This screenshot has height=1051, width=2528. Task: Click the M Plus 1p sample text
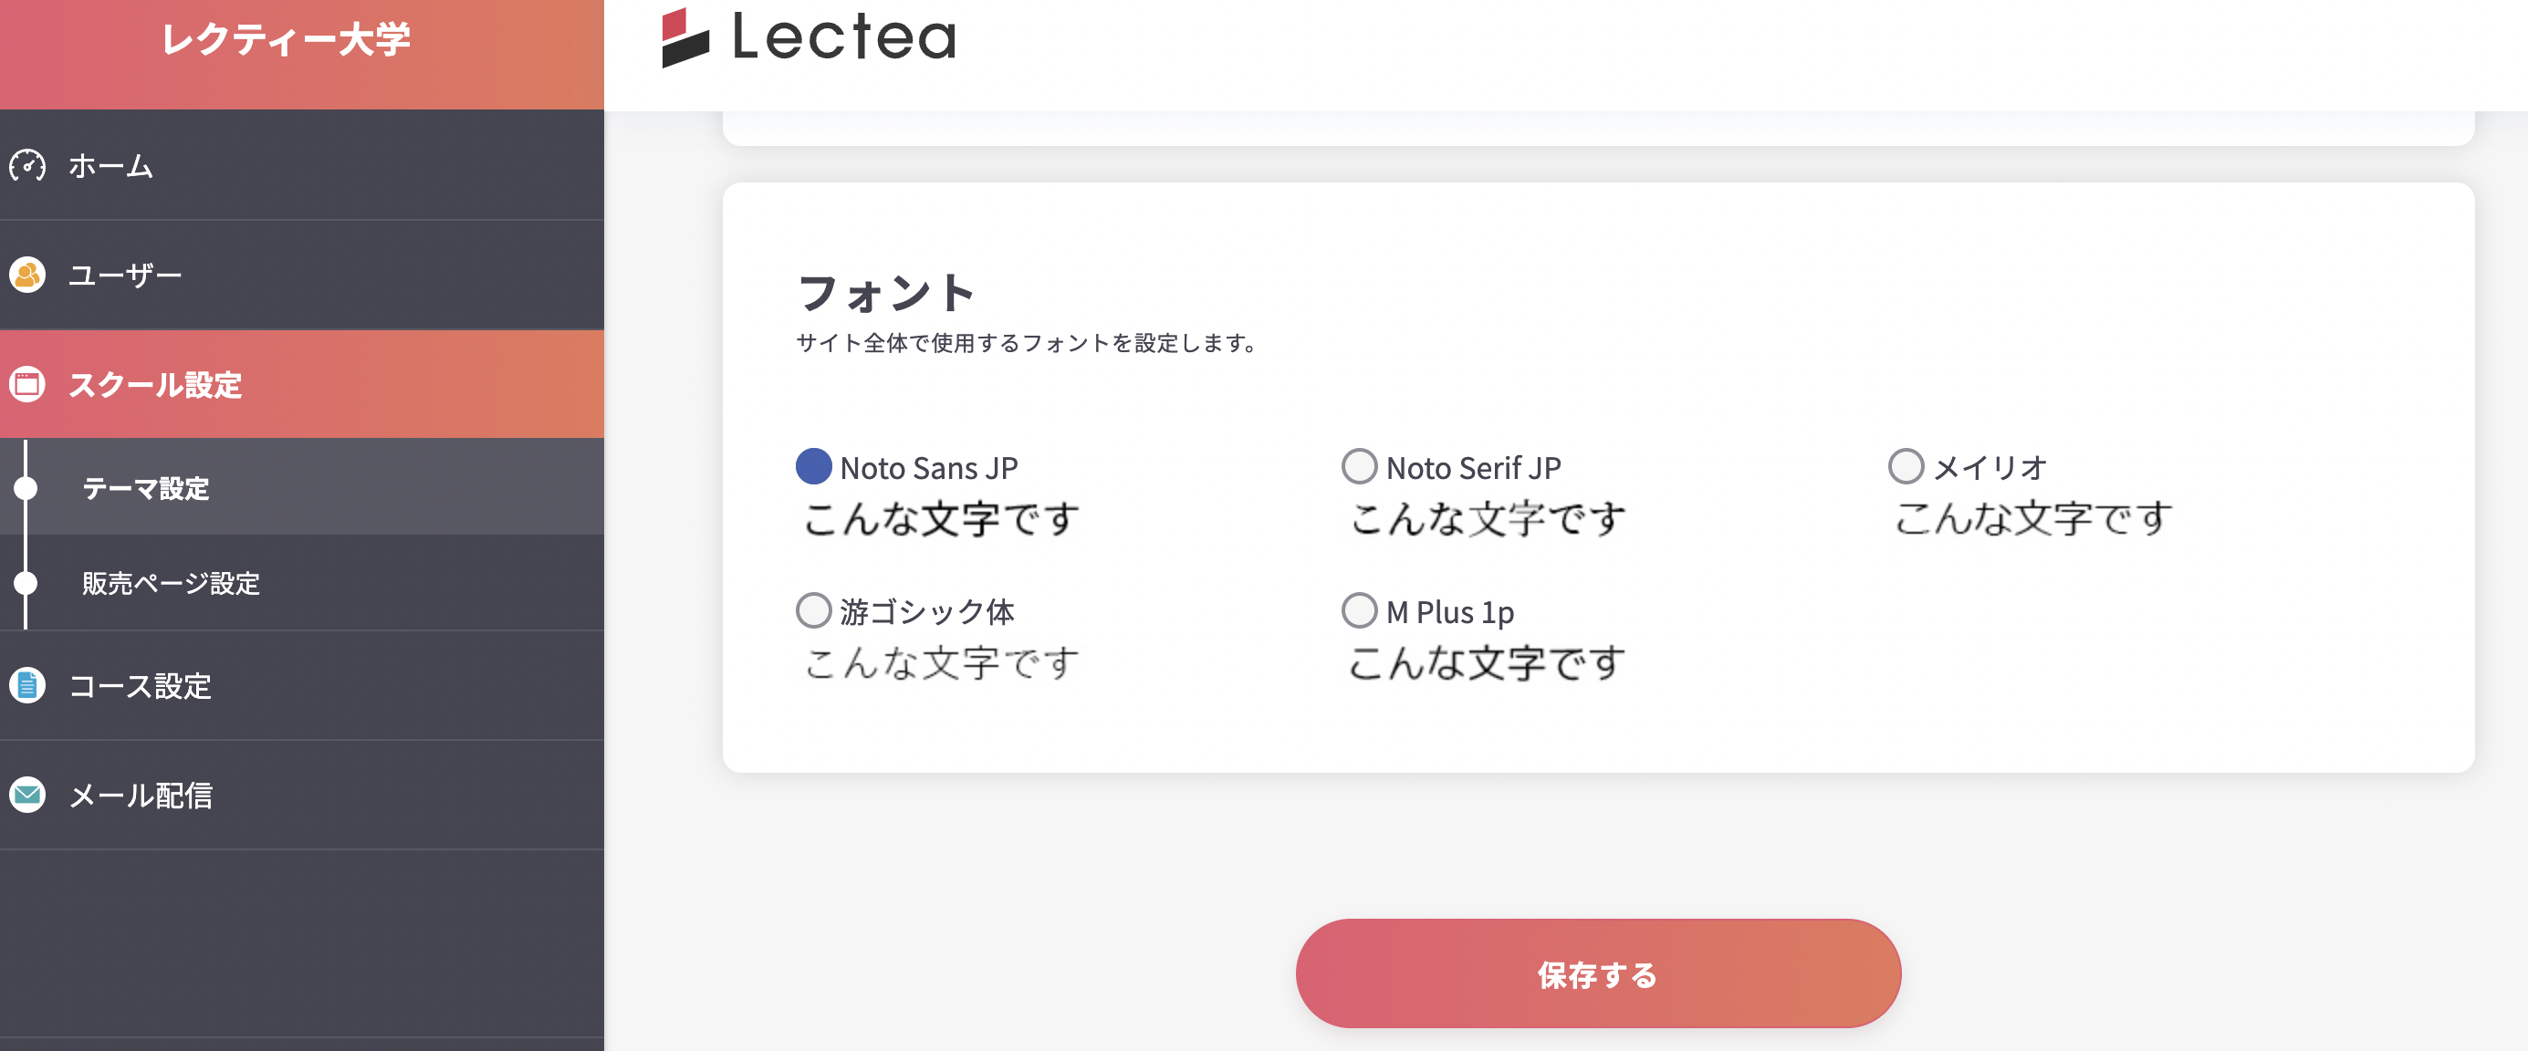pos(1486,663)
